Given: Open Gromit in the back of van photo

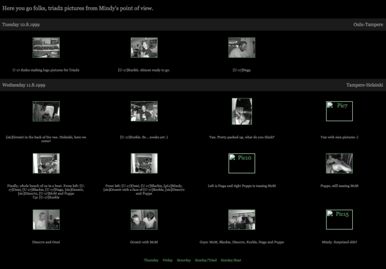Looking at the screenshot, I should coord(46,111).
